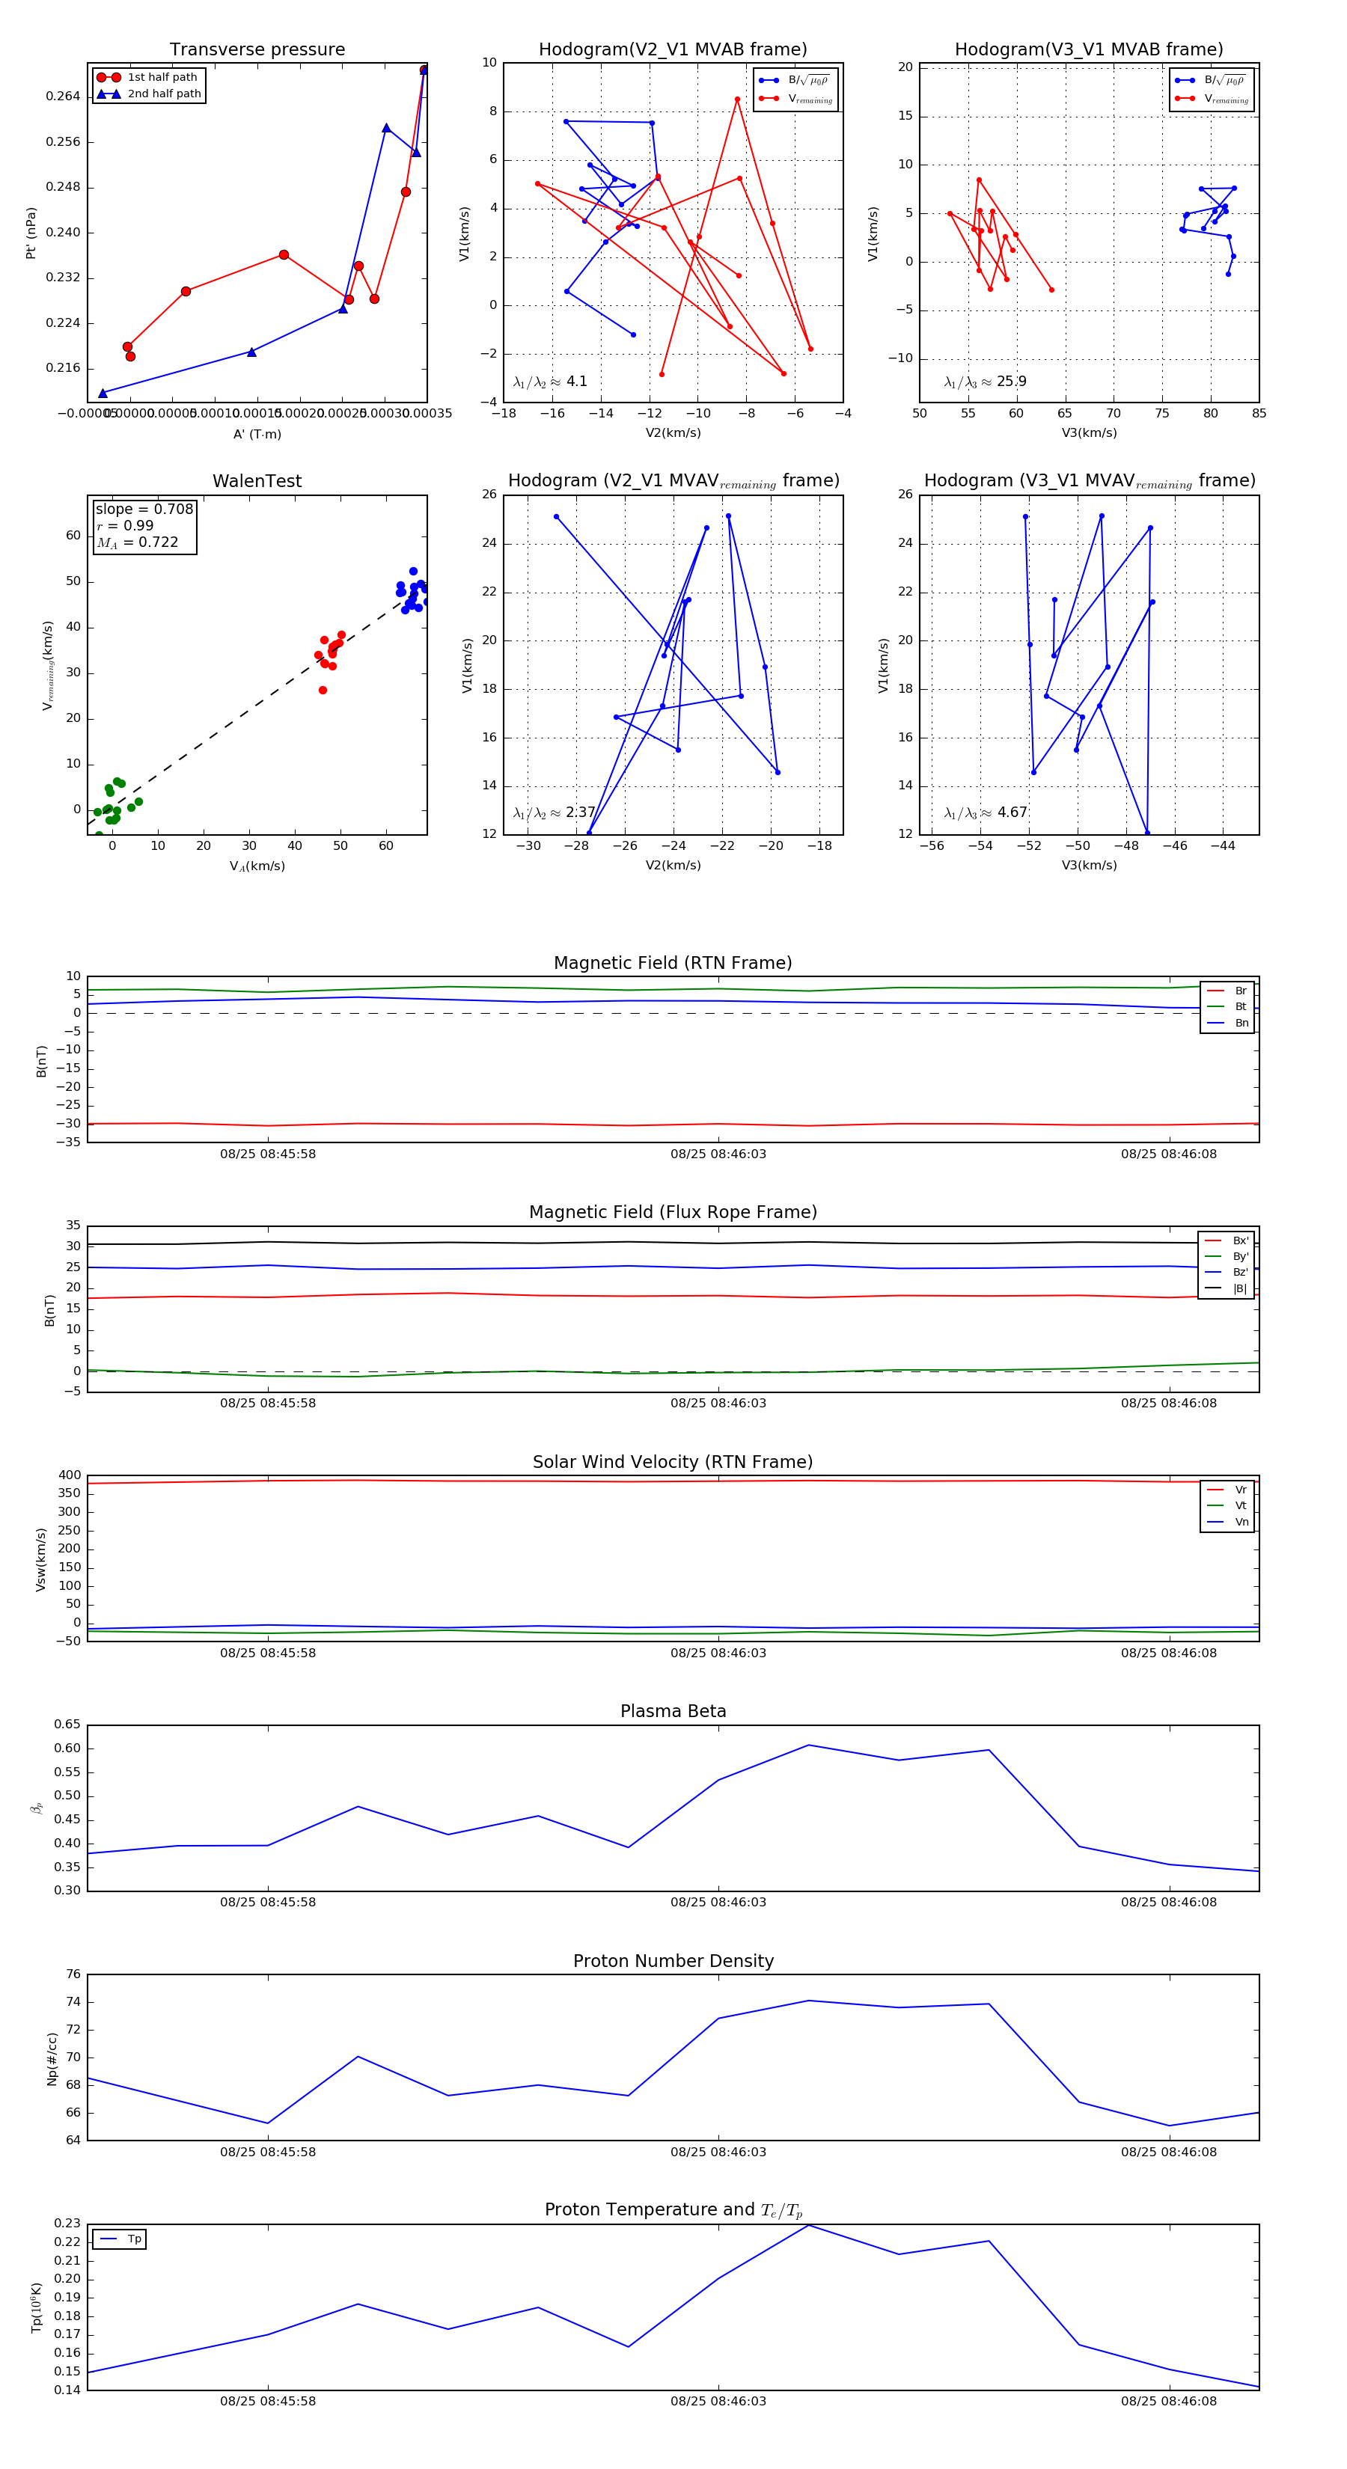Click the 'WalenTest' plot title

coord(257,481)
